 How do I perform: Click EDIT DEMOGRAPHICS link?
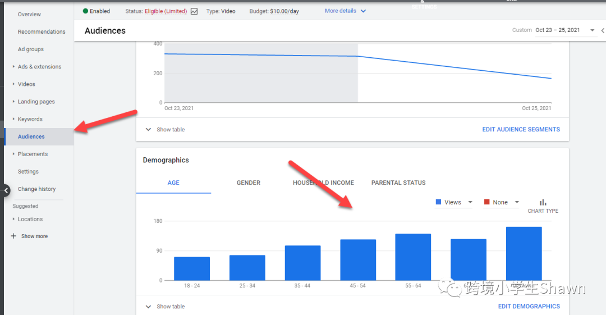point(529,307)
